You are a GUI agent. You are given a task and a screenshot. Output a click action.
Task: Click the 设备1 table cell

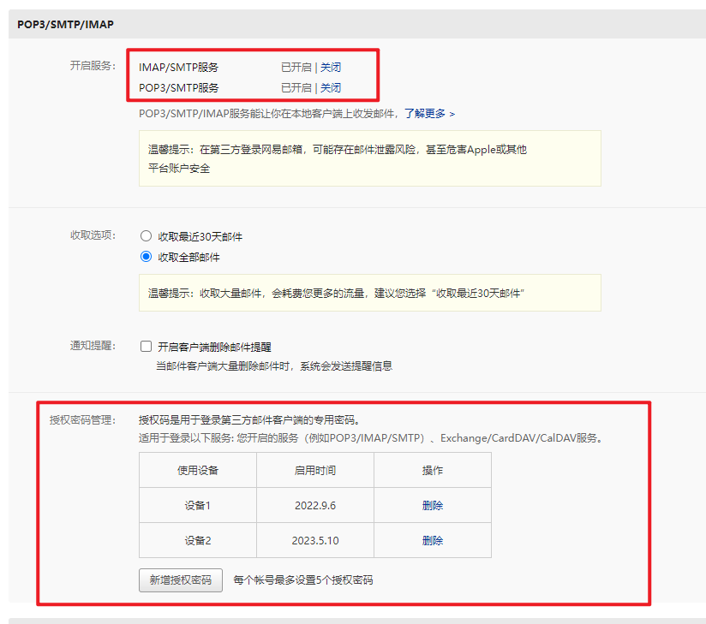click(198, 506)
